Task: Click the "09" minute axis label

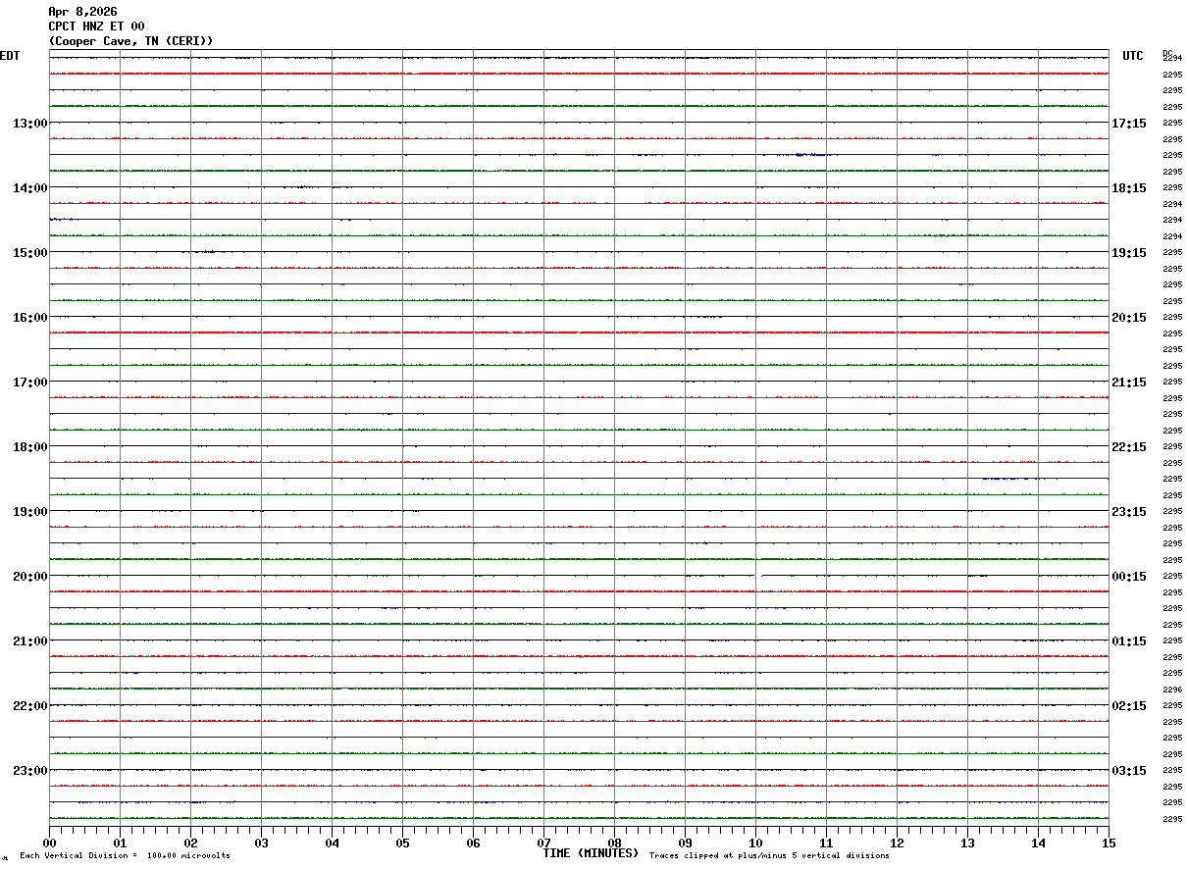Action: pyautogui.click(x=686, y=843)
